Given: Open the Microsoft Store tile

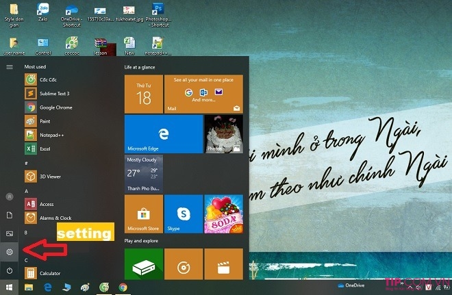Looking at the screenshot, I should coord(144,214).
